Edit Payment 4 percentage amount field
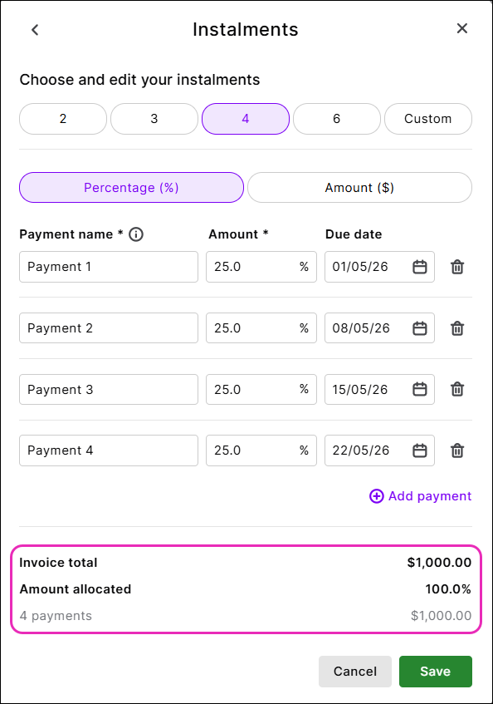Viewport: 493px width, 704px height. coord(261,450)
